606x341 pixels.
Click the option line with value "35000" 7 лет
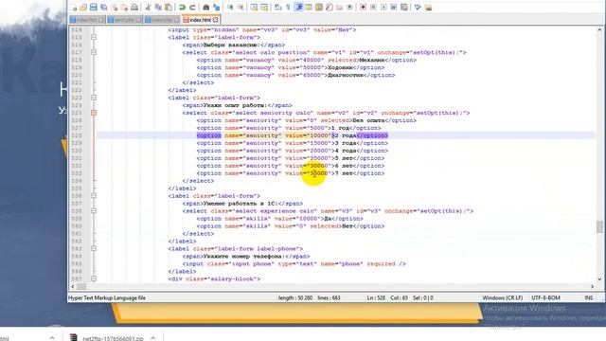pyautogui.click(x=291, y=173)
